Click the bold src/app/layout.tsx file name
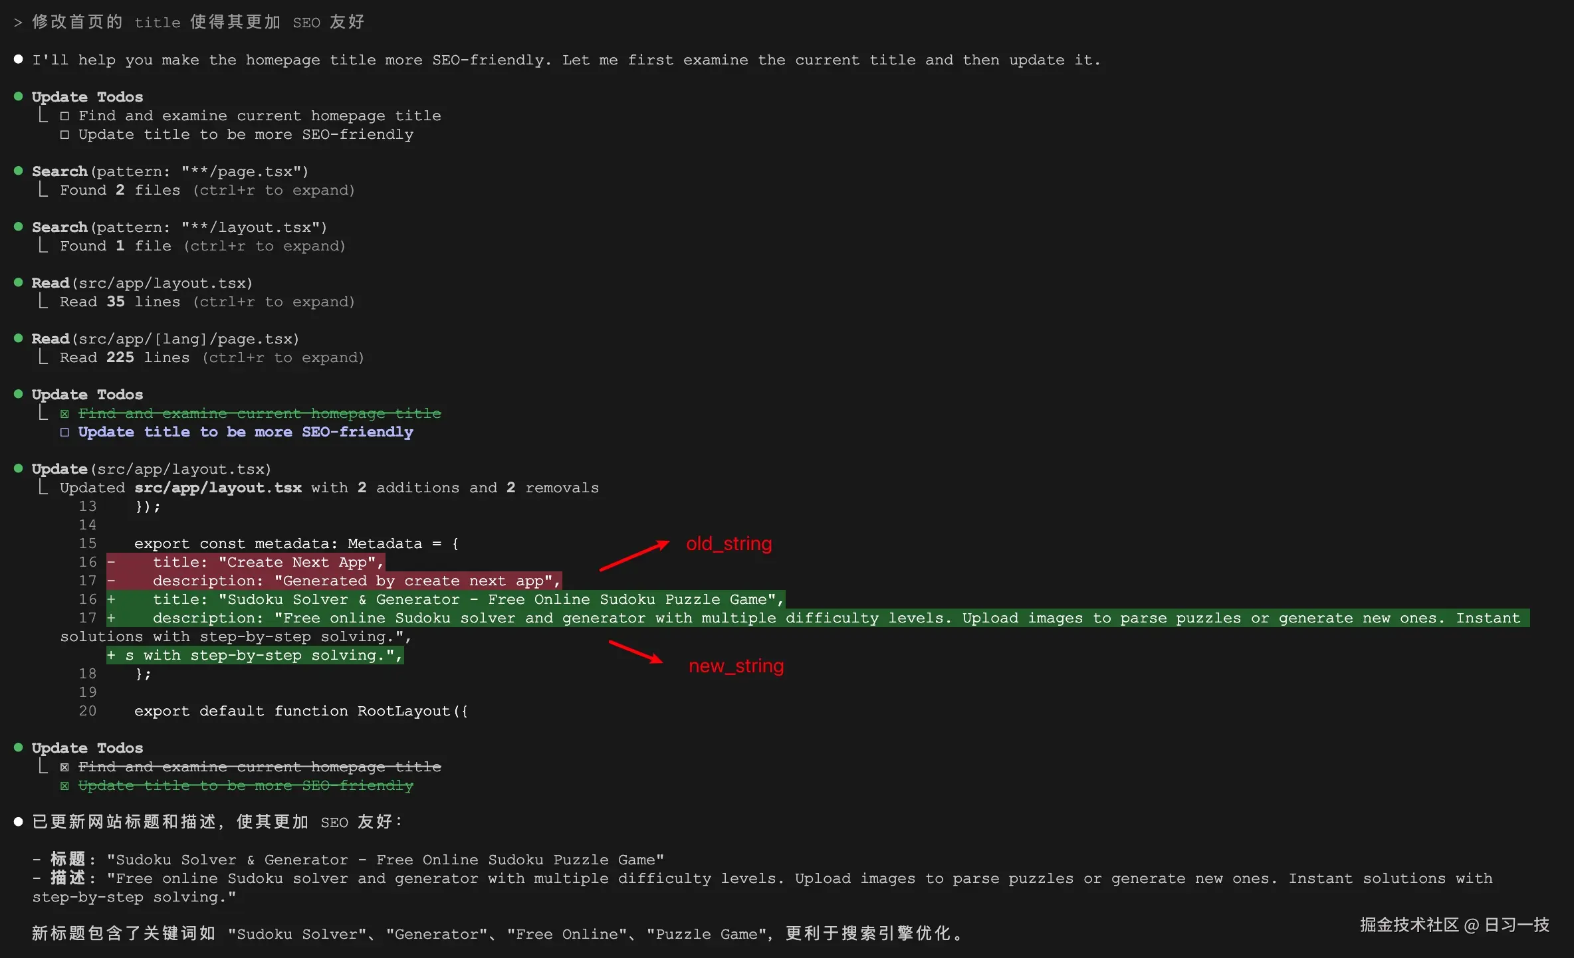1574x958 pixels. pos(218,488)
